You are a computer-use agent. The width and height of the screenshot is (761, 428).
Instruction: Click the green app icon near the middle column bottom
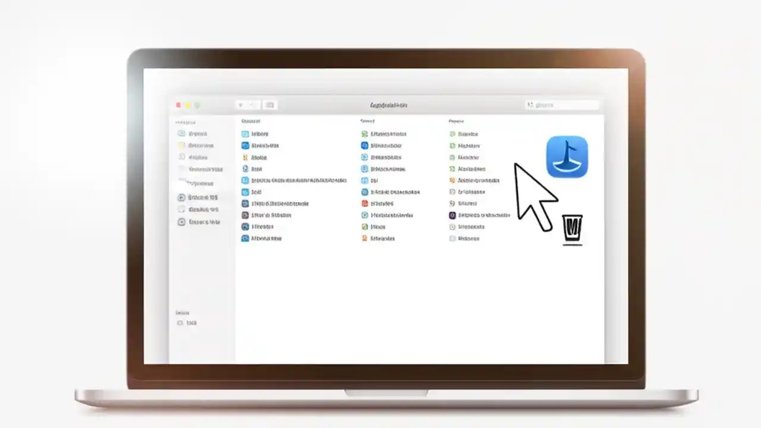coord(364,226)
